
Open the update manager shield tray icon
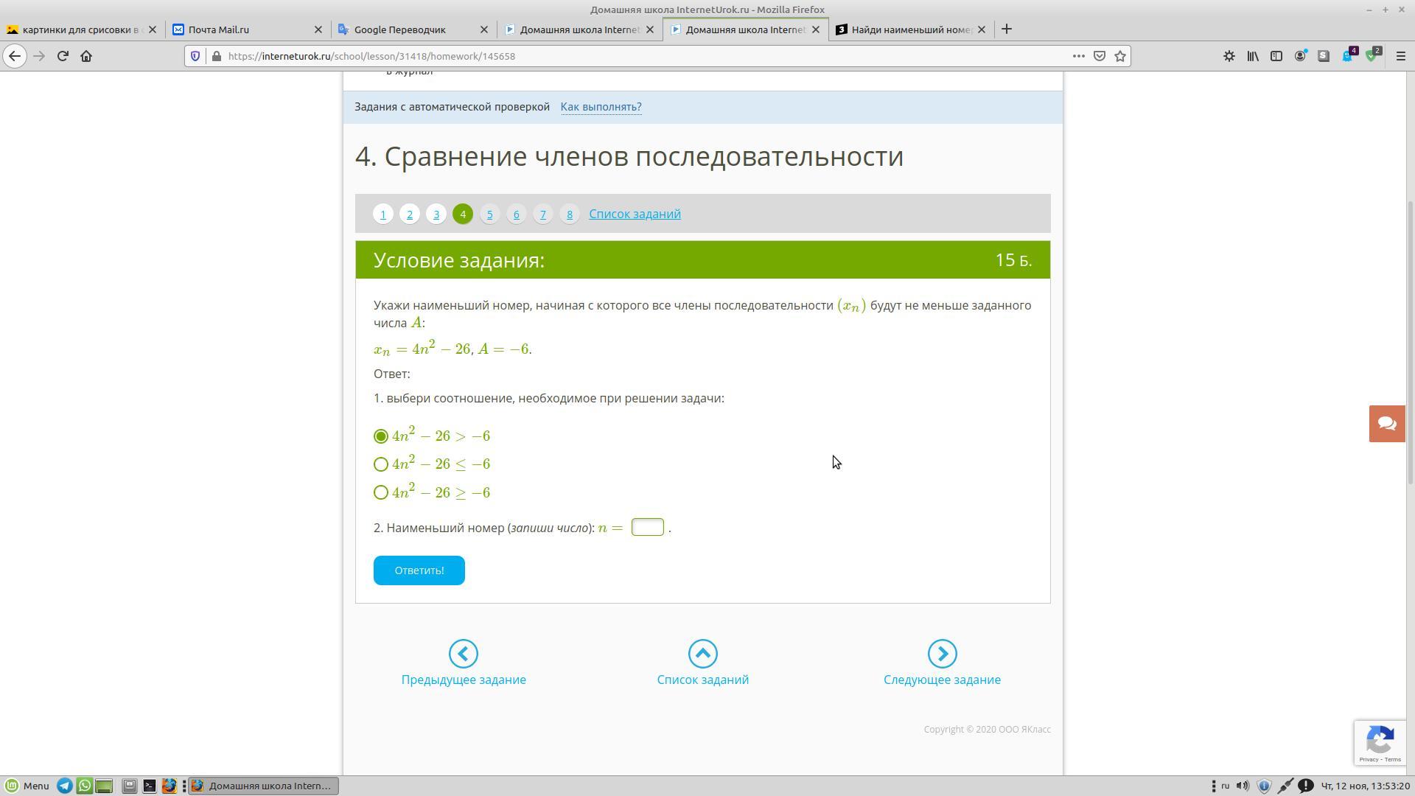pos(1264,786)
